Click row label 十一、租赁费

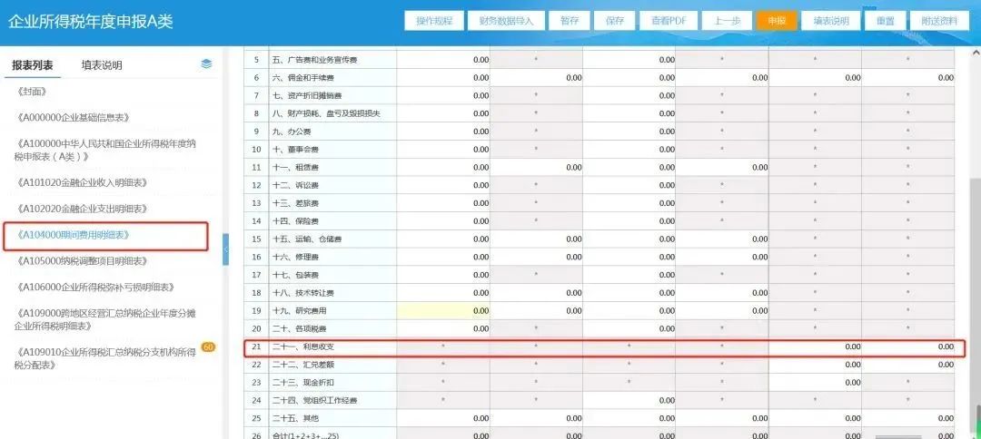tap(295, 168)
